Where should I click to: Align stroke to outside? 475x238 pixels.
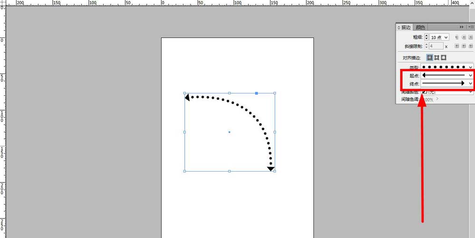click(x=444, y=57)
